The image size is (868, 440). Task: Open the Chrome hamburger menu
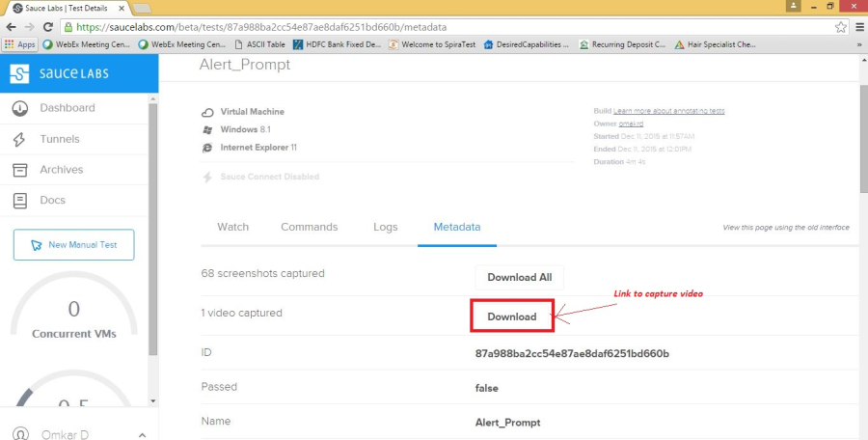click(856, 27)
